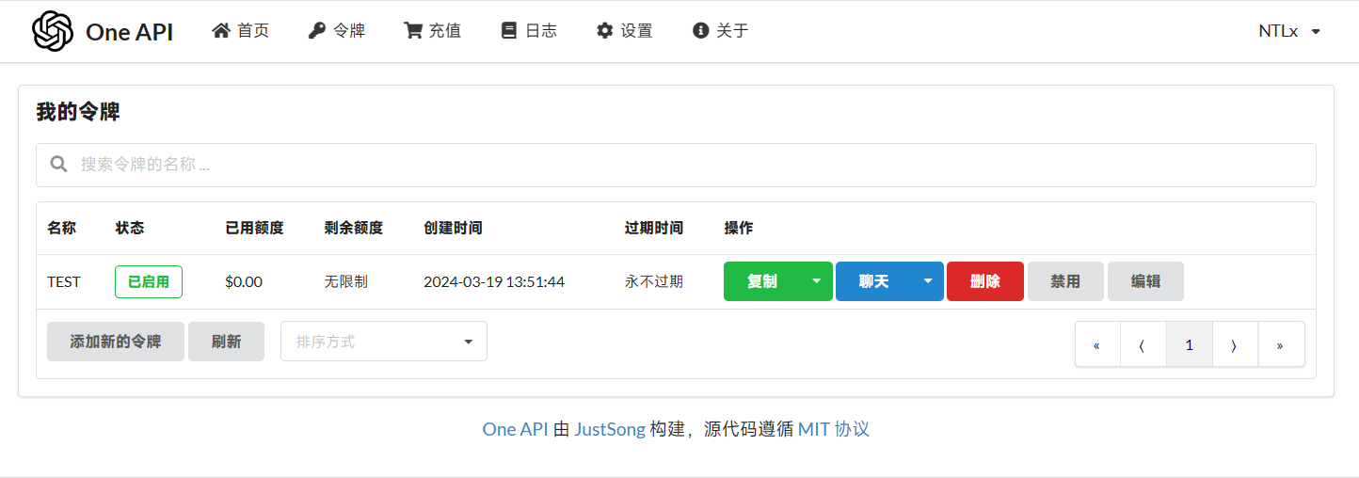Click the 永不过期 expiry cell
This screenshot has height=478, width=1359.
[654, 281]
